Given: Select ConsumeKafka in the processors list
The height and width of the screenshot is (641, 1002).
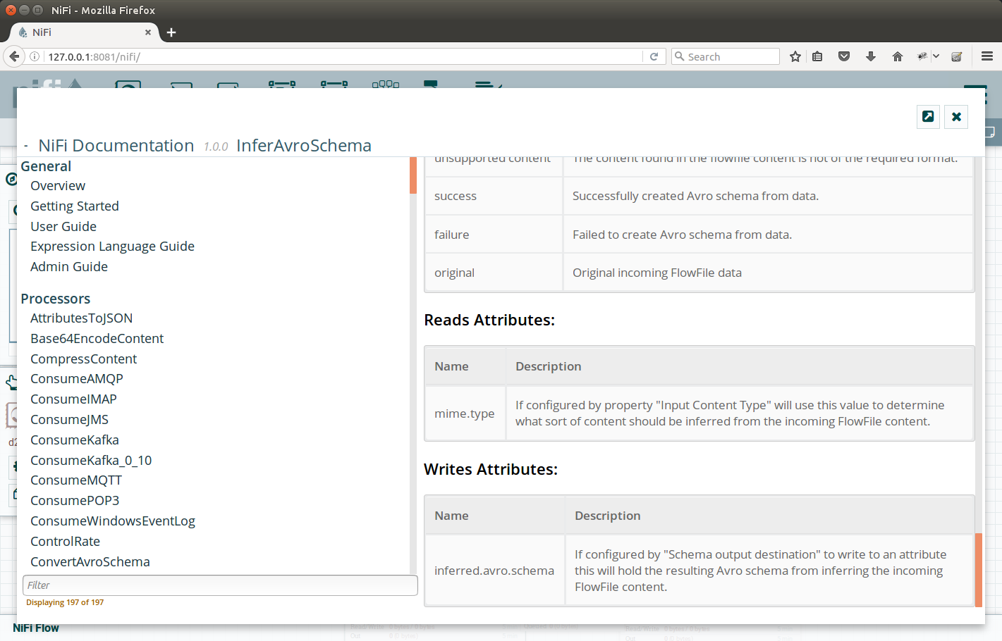Looking at the screenshot, I should point(75,440).
